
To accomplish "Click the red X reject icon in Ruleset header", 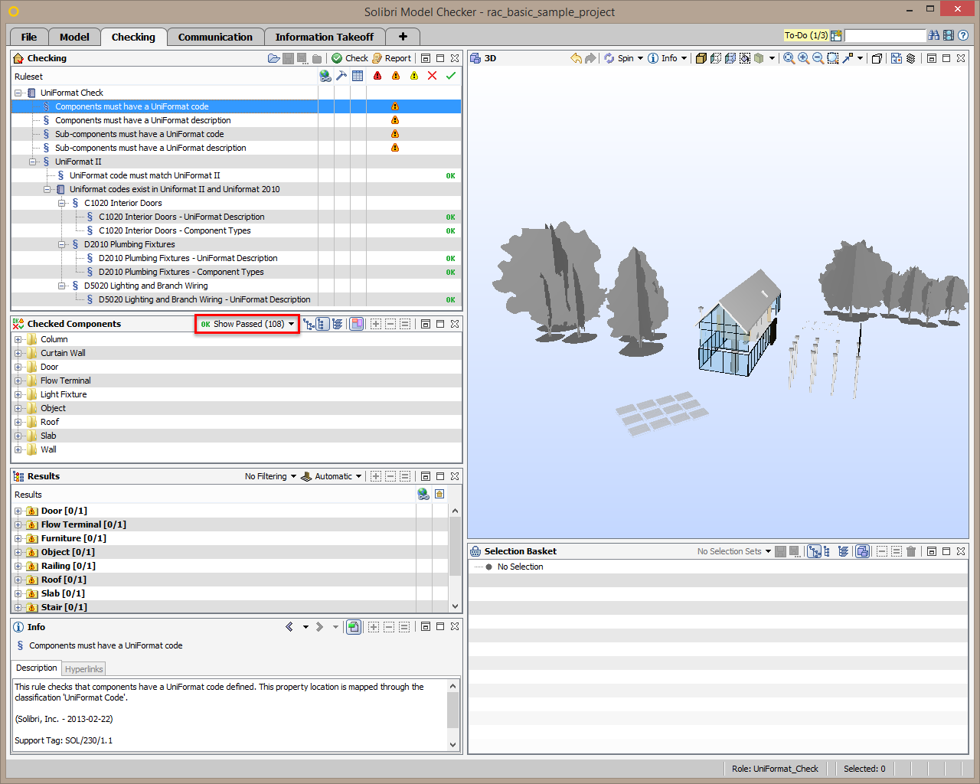I will coord(433,76).
